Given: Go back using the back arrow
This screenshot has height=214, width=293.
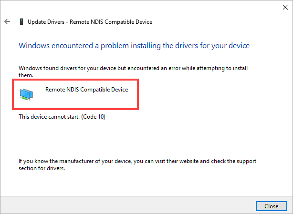Looking at the screenshot, I should pyautogui.click(x=7, y=22).
